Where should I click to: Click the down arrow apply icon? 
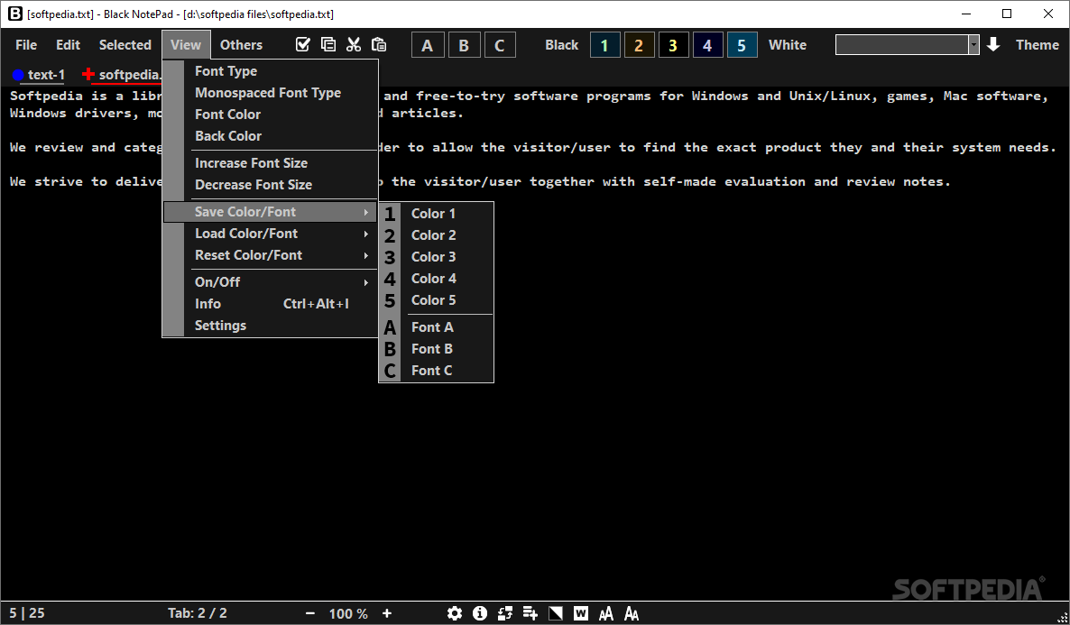(993, 45)
